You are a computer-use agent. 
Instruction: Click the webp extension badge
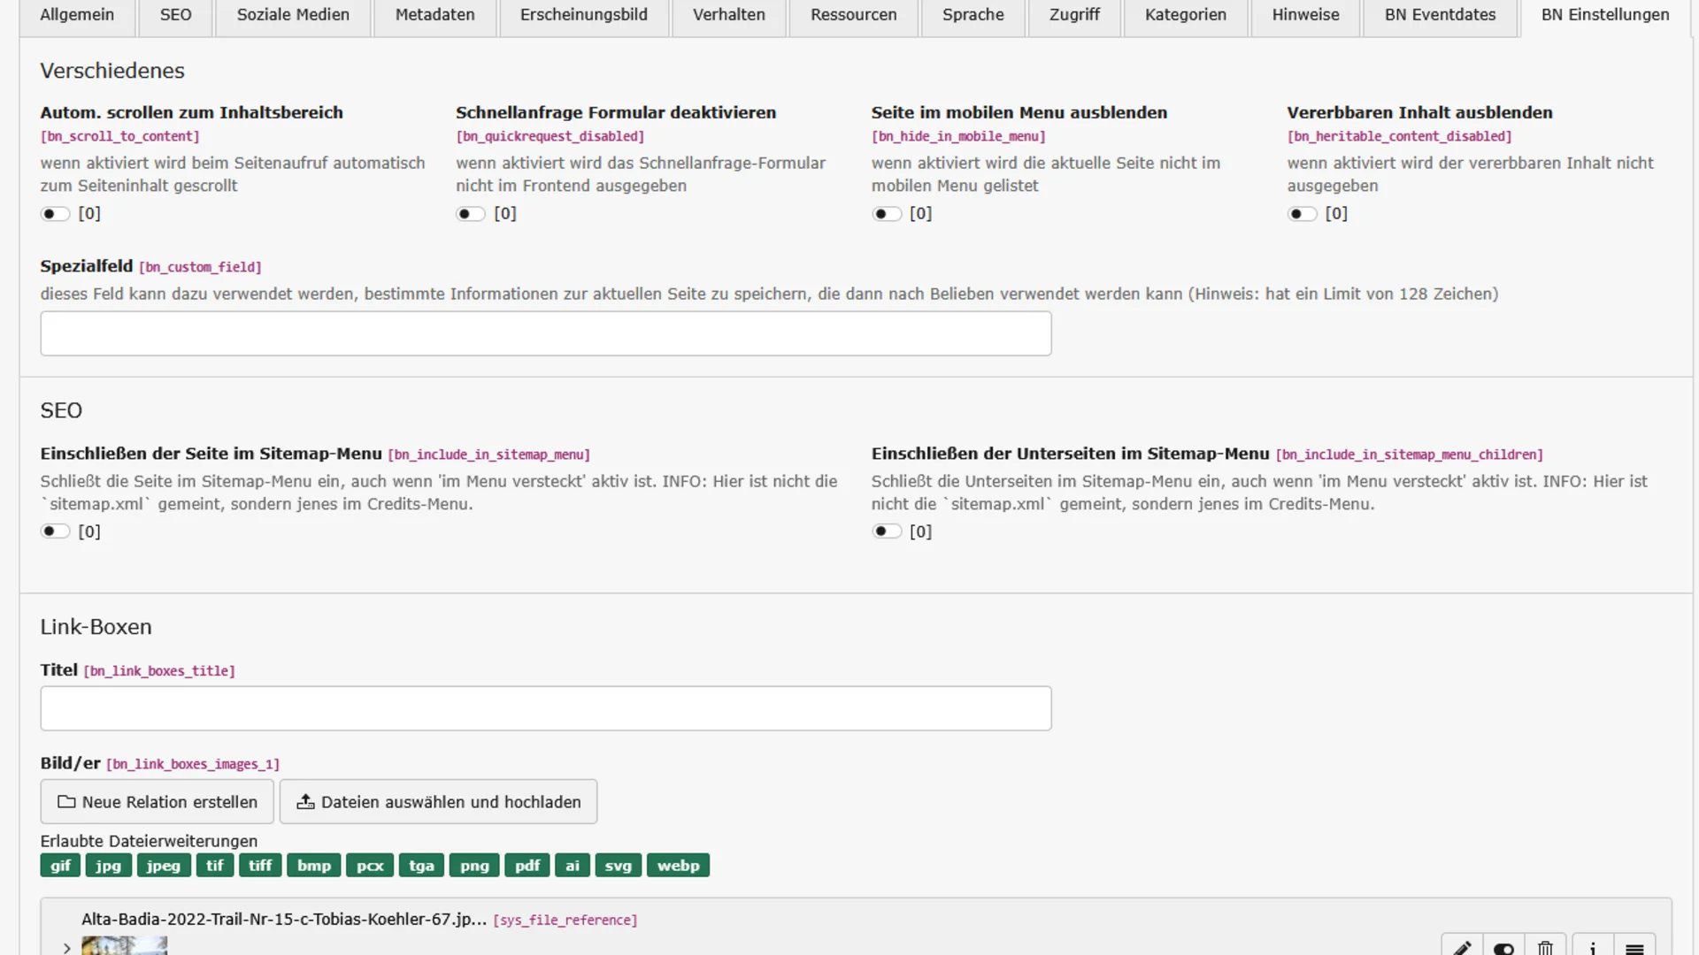[x=678, y=866]
